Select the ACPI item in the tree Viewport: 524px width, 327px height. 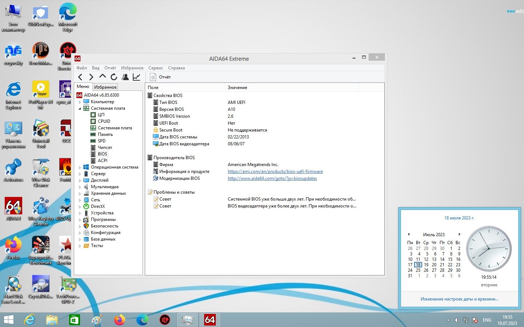[x=103, y=161]
